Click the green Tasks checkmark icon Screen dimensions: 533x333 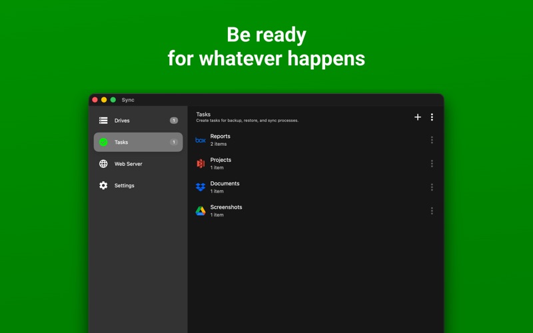[x=103, y=142]
